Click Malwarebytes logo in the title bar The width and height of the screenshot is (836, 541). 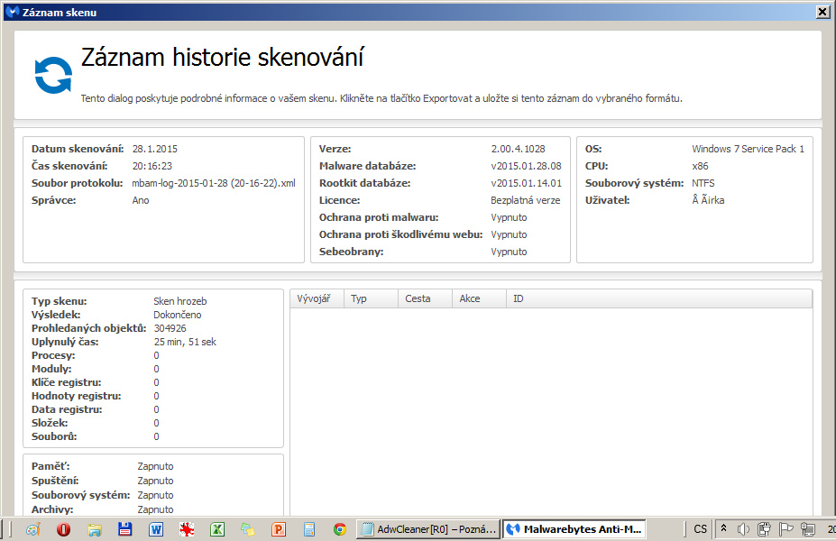click(12, 12)
